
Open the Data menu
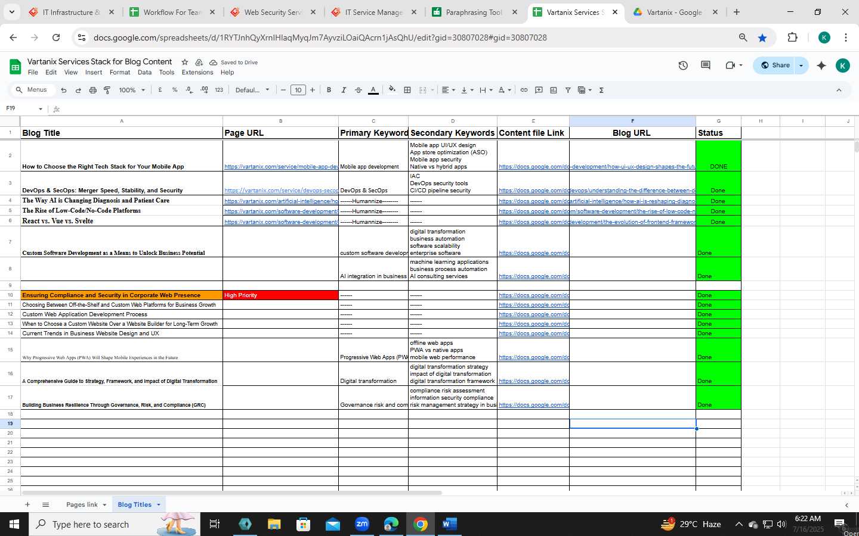(x=144, y=73)
